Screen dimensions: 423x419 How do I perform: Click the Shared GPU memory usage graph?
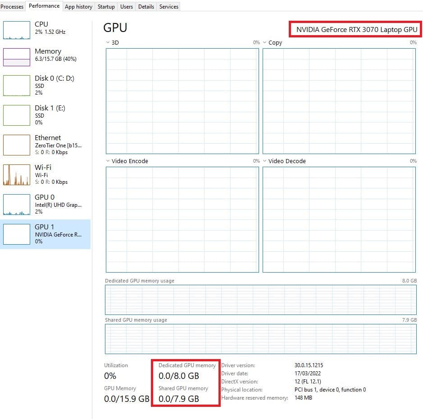tap(260, 339)
